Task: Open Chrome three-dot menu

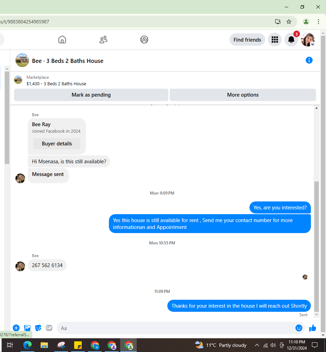Action: 318,22
